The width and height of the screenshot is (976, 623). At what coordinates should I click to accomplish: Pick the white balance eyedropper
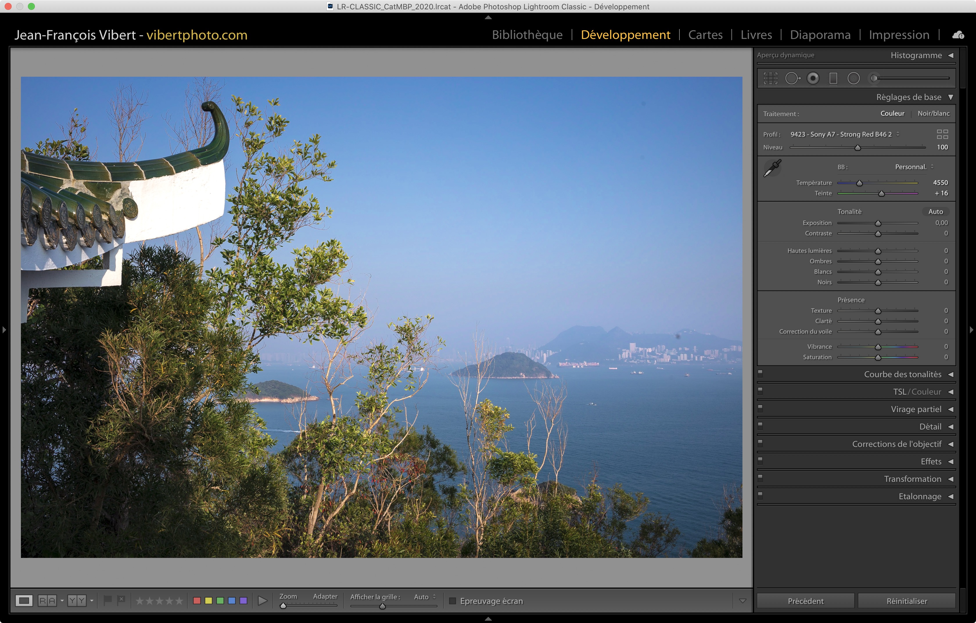[x=772, y=168]
